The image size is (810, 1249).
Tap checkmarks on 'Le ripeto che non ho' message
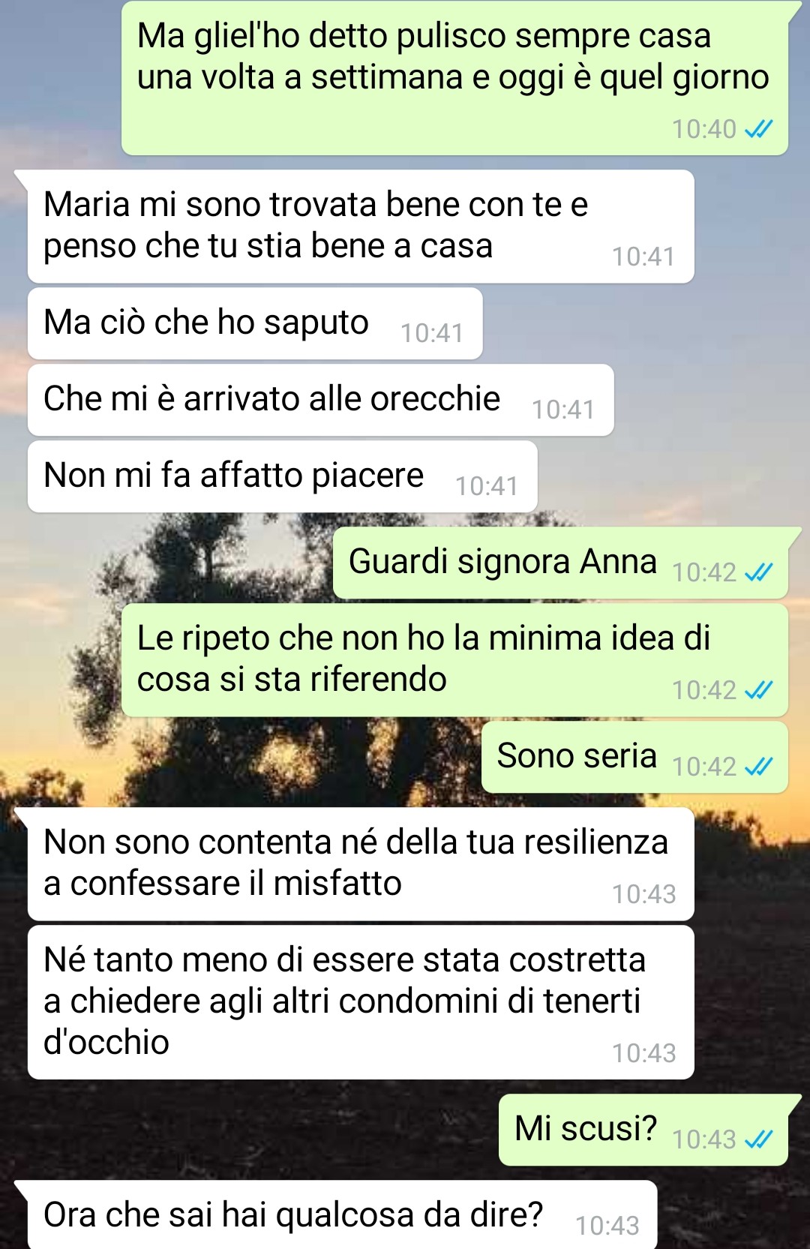click(x=758, y=690)
